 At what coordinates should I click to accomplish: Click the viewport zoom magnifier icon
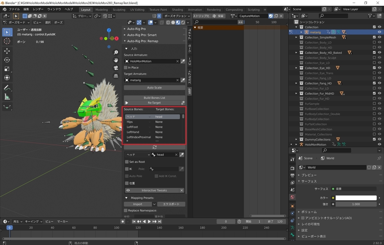click(x=116, y=52)
